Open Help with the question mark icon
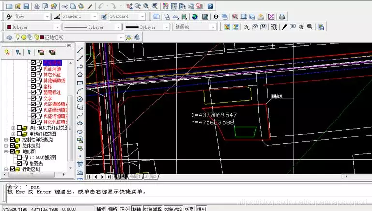Screen dimensions: 372x211 [210, 6]
